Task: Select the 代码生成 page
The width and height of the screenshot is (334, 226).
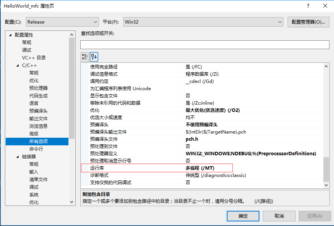Action: tap(38, 95)
